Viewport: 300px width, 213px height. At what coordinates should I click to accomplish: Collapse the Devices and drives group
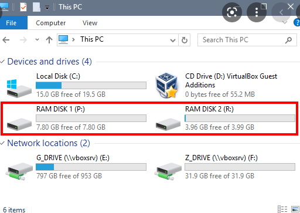2,62
